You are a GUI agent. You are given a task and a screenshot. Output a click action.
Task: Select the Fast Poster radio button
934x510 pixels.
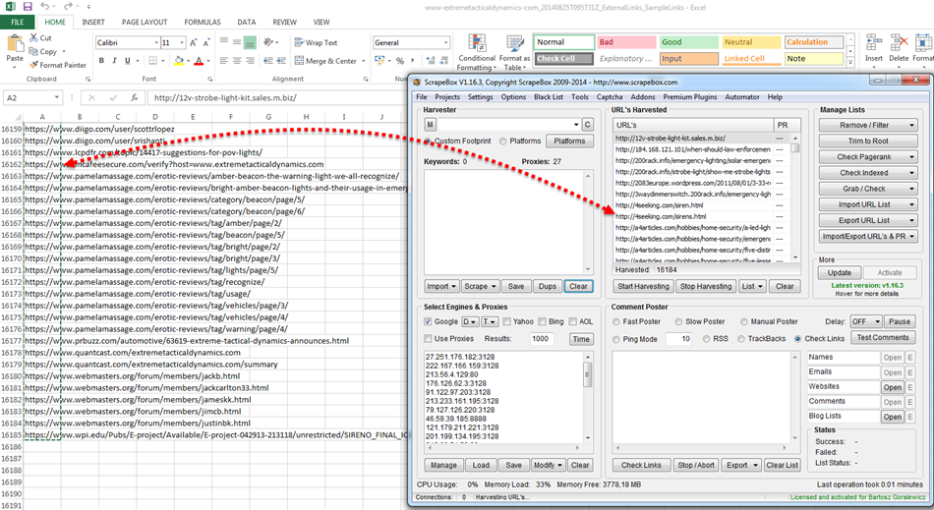point(616,321)
